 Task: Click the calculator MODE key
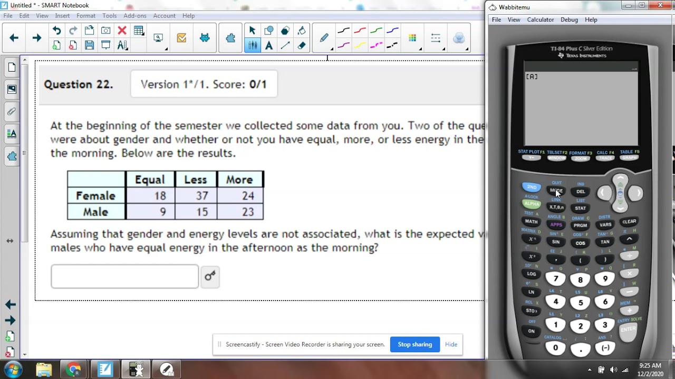[x=556, y=191]
